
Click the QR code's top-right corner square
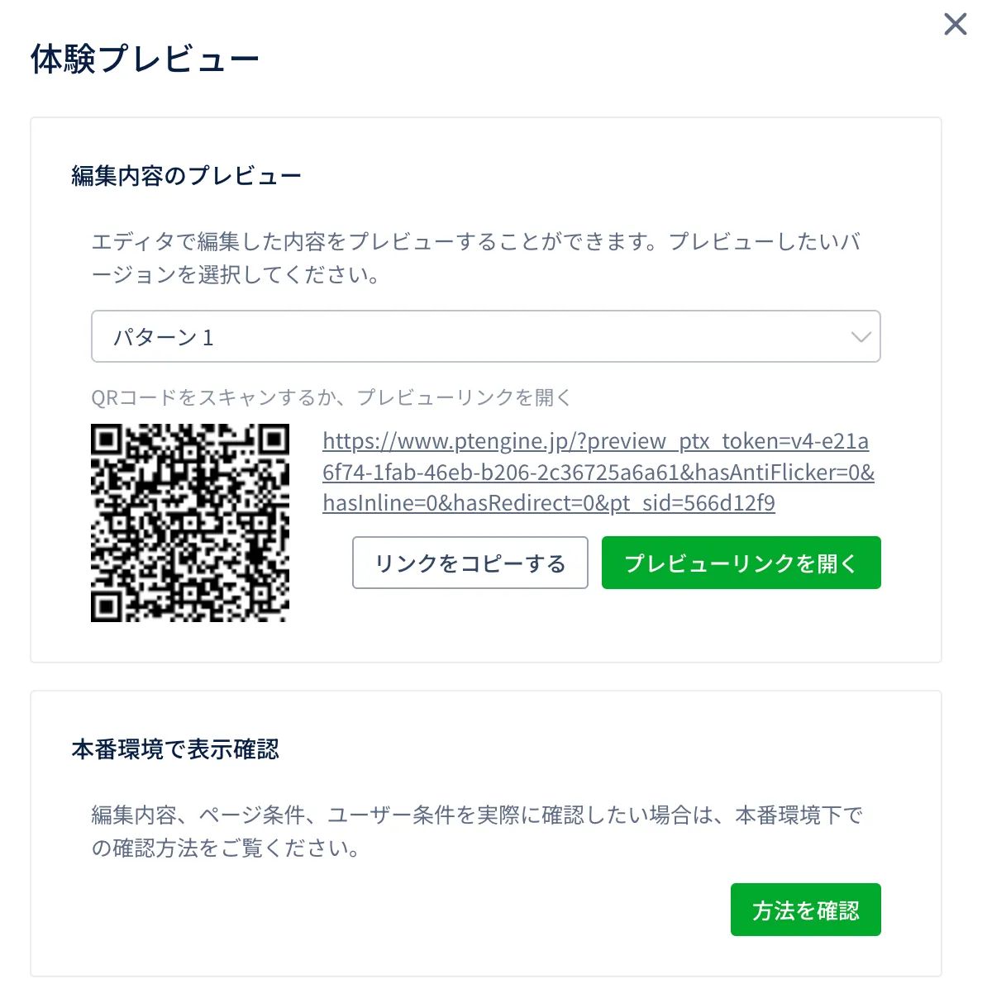pos(274,440)
